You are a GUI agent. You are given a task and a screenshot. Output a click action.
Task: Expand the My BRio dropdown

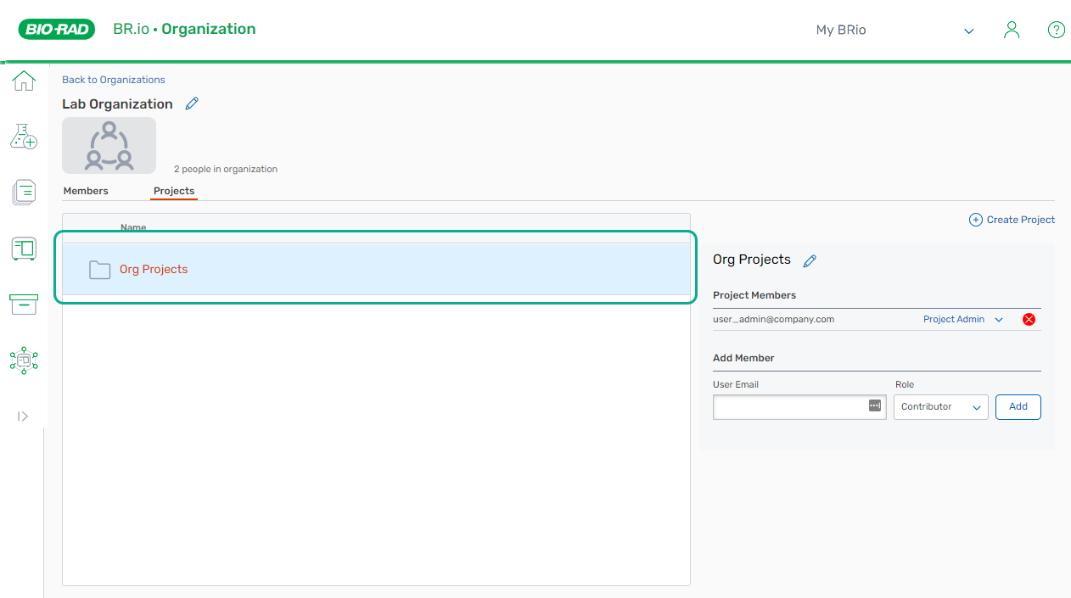[x=968, y=31]
